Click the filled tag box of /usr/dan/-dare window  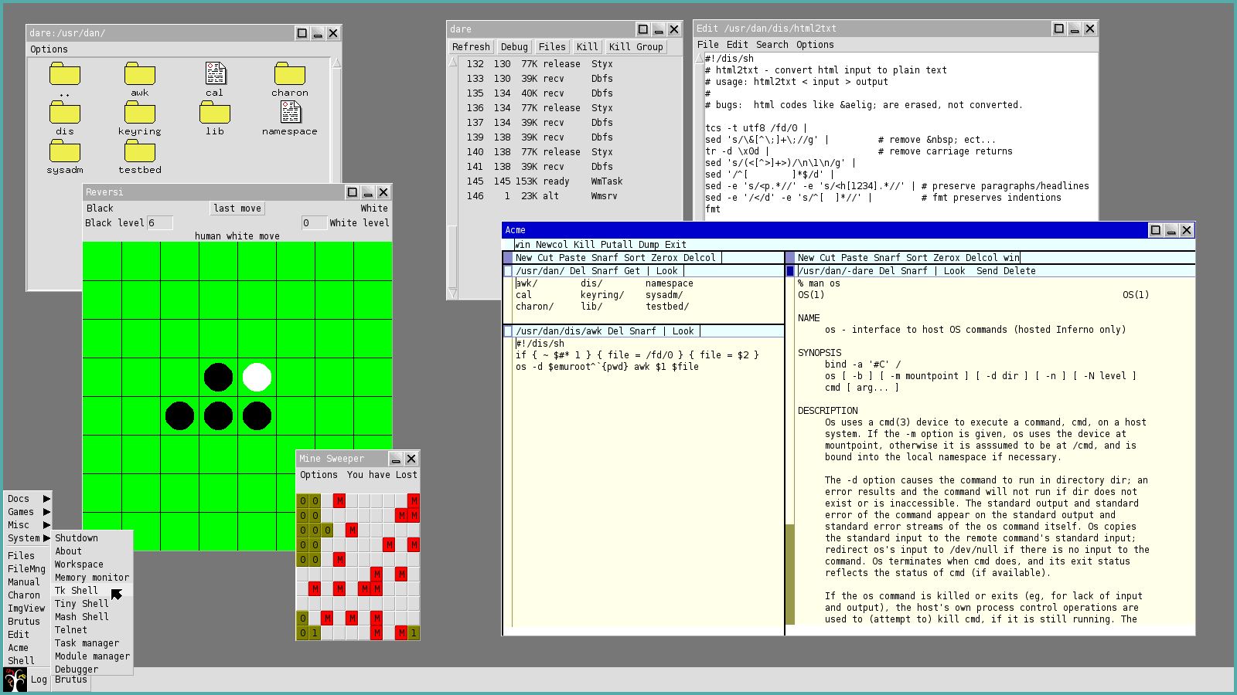tap(790, 271)
